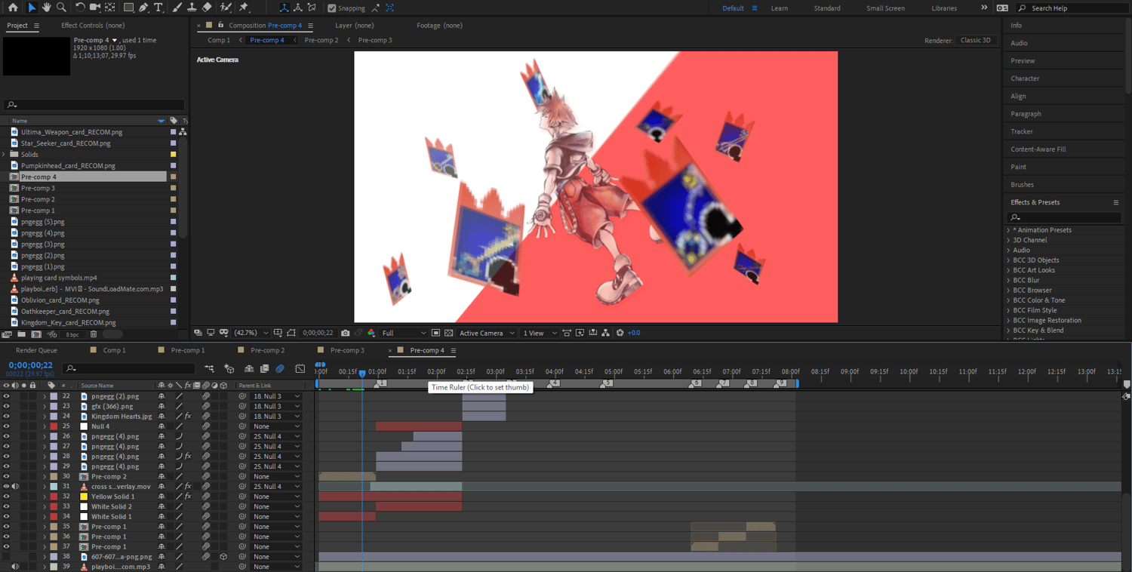Open the 1 View layout dropdown
Viewport: 1132px width, 572px height.
[540, 333]
